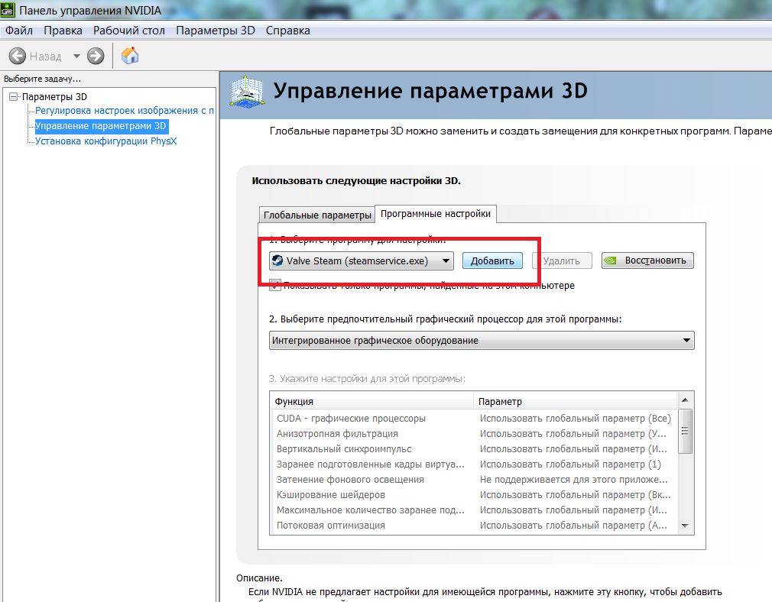Image resolution: width=772 pixels, height=602 pixels.
Task: Select Потоковая оптимизация row
Action: click(475, 525)
